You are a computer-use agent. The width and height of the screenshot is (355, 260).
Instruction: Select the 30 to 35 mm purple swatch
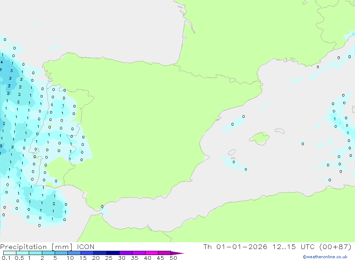click(126, 253)
